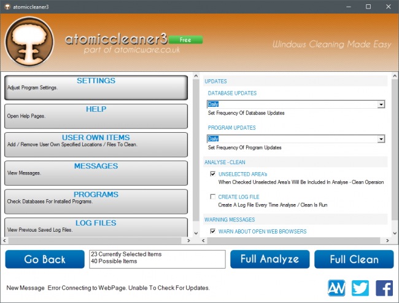This screenshot has height=303, width=399.
Task: Click left menu horizontal scroll left arrow
Action: (x=4, y=240)
